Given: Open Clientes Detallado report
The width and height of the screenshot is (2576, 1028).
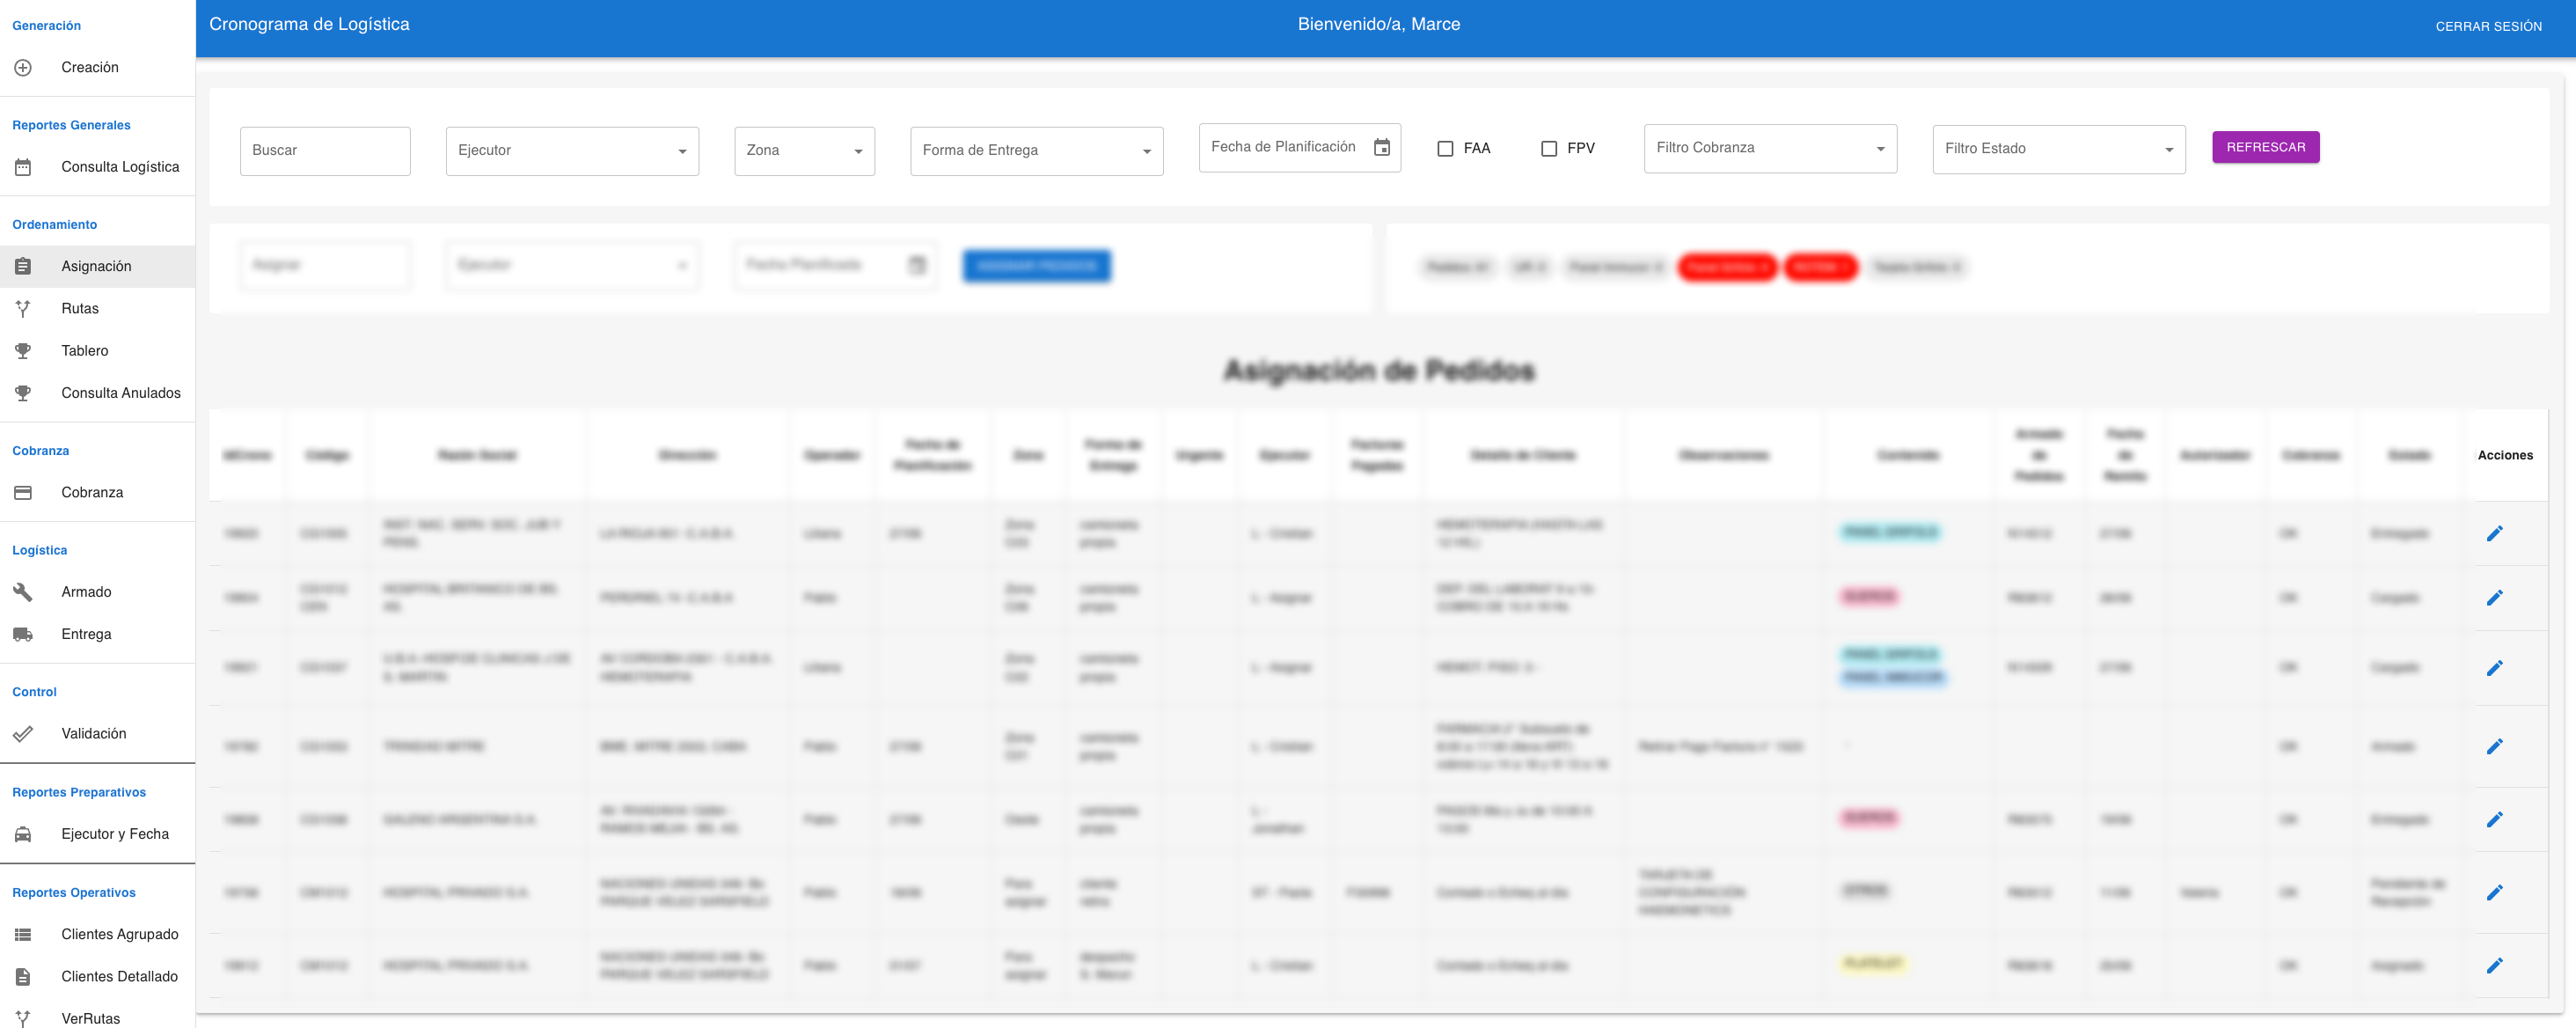Looking at the screenshot, I should pyautogui.click(x=97, y=977).
